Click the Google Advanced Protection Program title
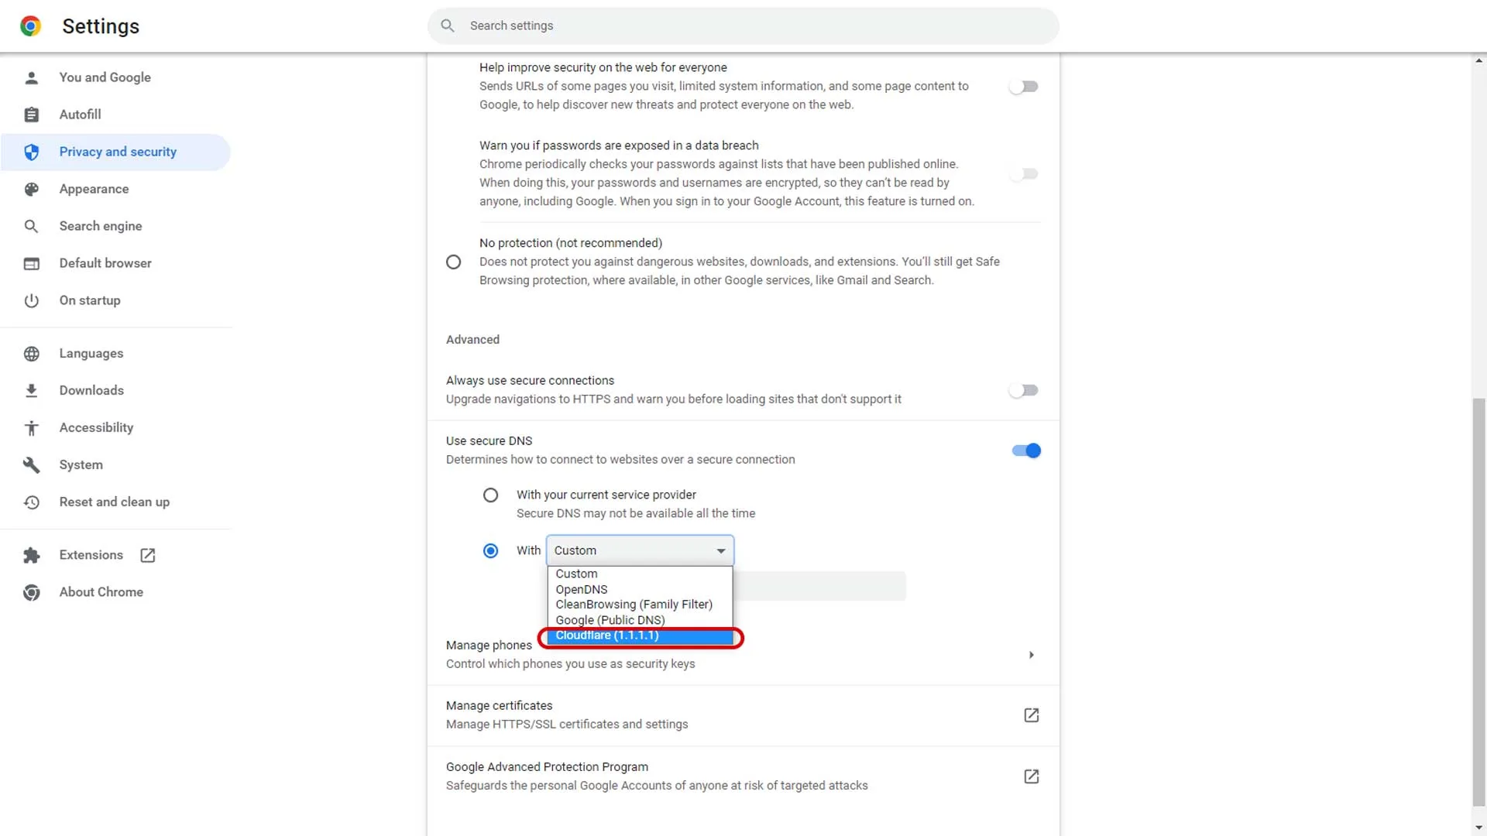The image size is (1487, 836). [547, 767]
